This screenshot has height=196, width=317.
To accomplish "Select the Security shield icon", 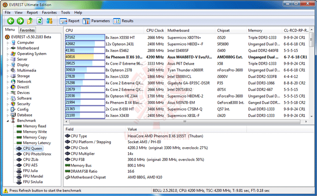I will click(x=13, y=104).
